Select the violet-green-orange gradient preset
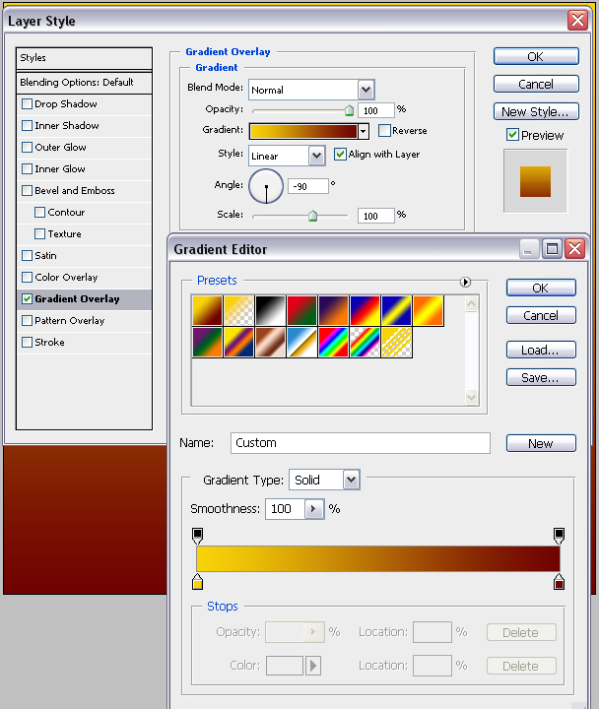This screenshot has width=599, height=709. click(x=207, y=343)
